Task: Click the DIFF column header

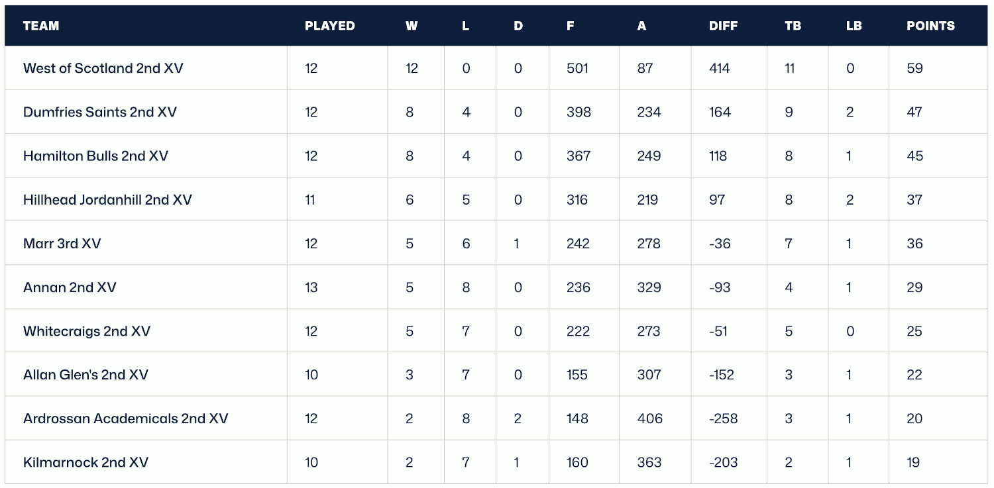Action: pos(723,26)
